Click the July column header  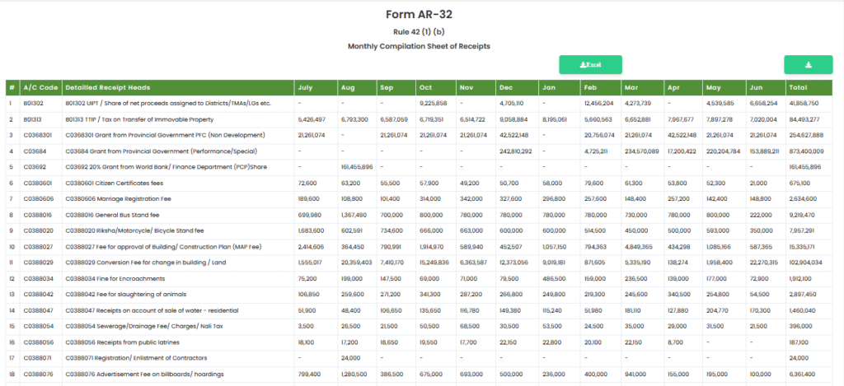click(x=305, y=87)
